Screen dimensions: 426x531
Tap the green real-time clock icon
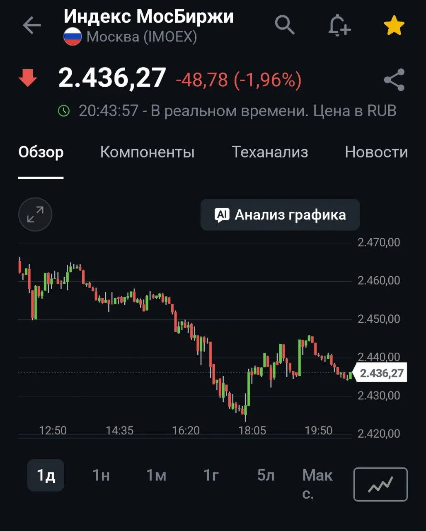tap(64, 111)
